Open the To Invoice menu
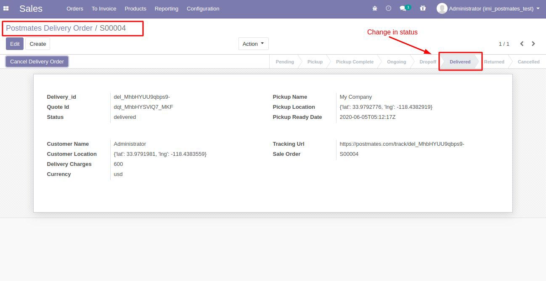 pos(104,8)
